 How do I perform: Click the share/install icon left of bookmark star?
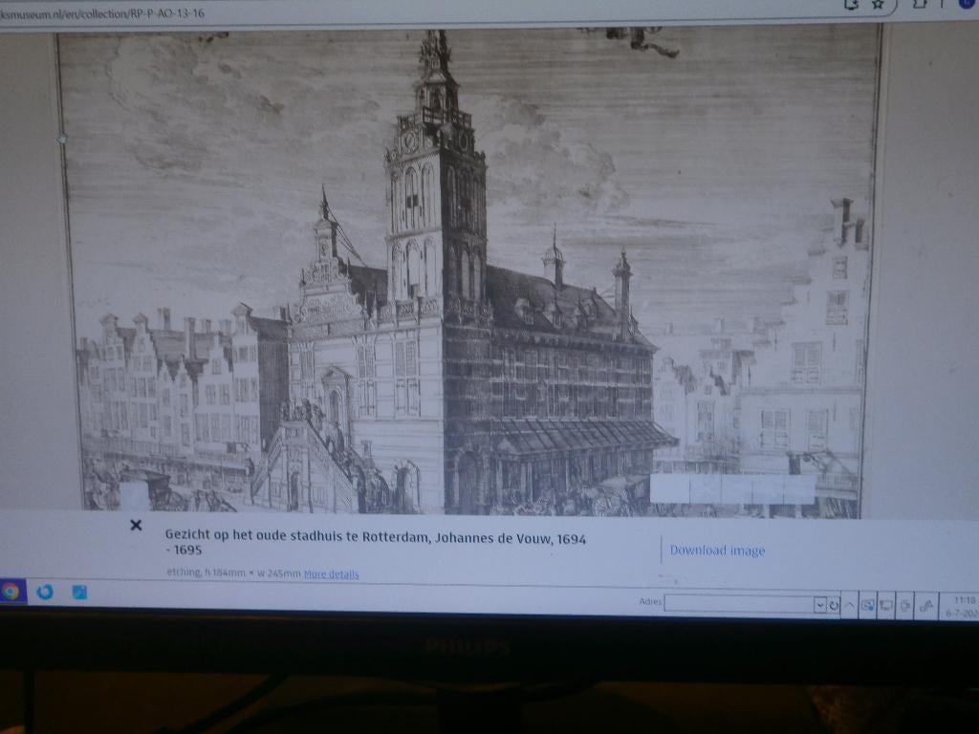click(851, 5)
